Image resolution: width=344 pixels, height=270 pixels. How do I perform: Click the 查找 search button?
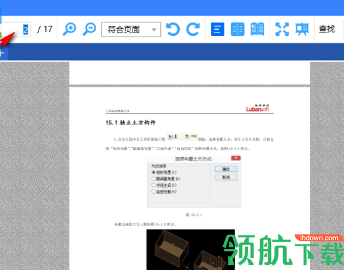coord(326,29)
